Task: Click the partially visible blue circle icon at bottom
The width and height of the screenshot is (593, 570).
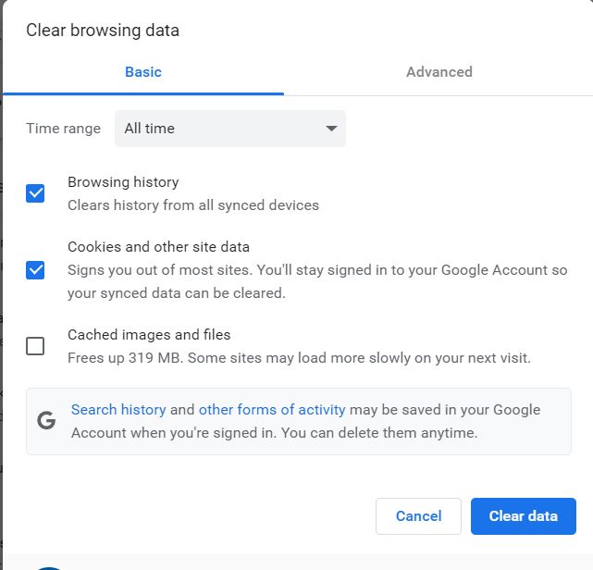Action: tap(49, 568)
